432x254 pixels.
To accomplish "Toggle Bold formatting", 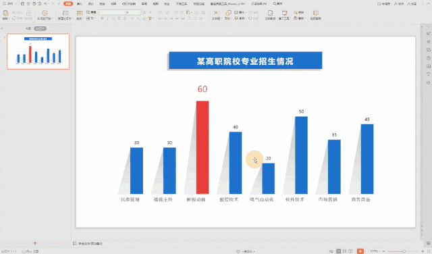I will coord(102,18).
